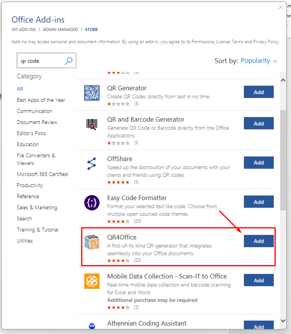
Task: Click 'Create QR Codes directly from text' description
Action: (x=159, y=96)
